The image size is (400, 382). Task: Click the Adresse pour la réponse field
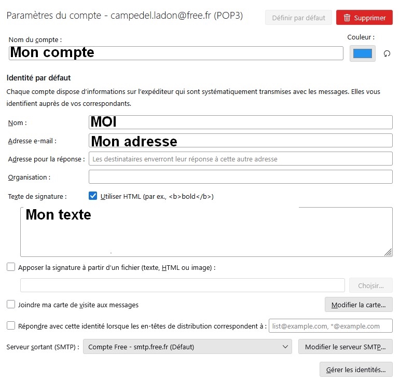241,159
